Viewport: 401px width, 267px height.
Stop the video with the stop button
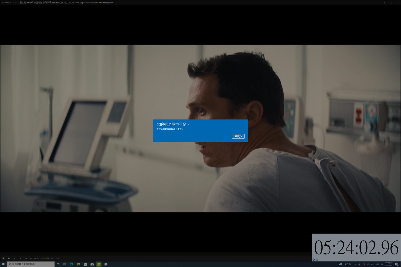[9, 258]
